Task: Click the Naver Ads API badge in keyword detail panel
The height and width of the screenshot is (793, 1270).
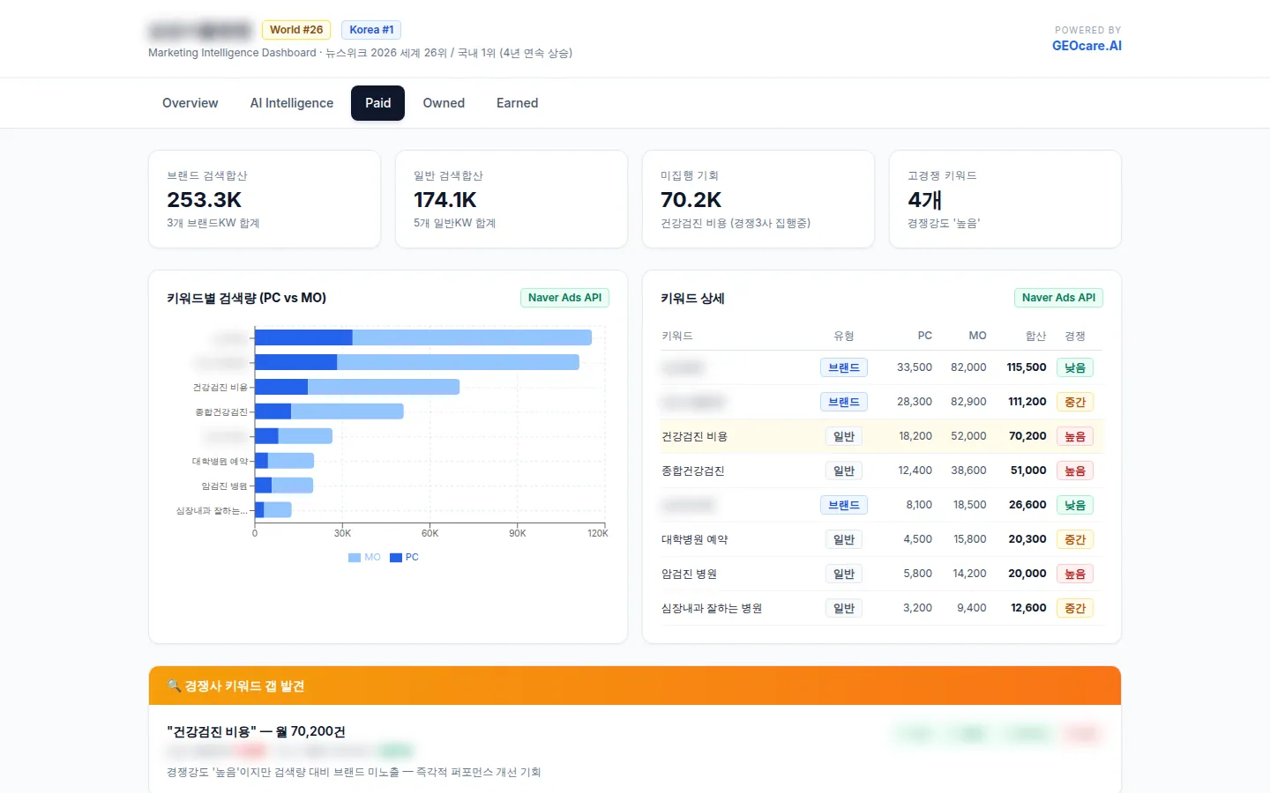Action: (1058, 298)
